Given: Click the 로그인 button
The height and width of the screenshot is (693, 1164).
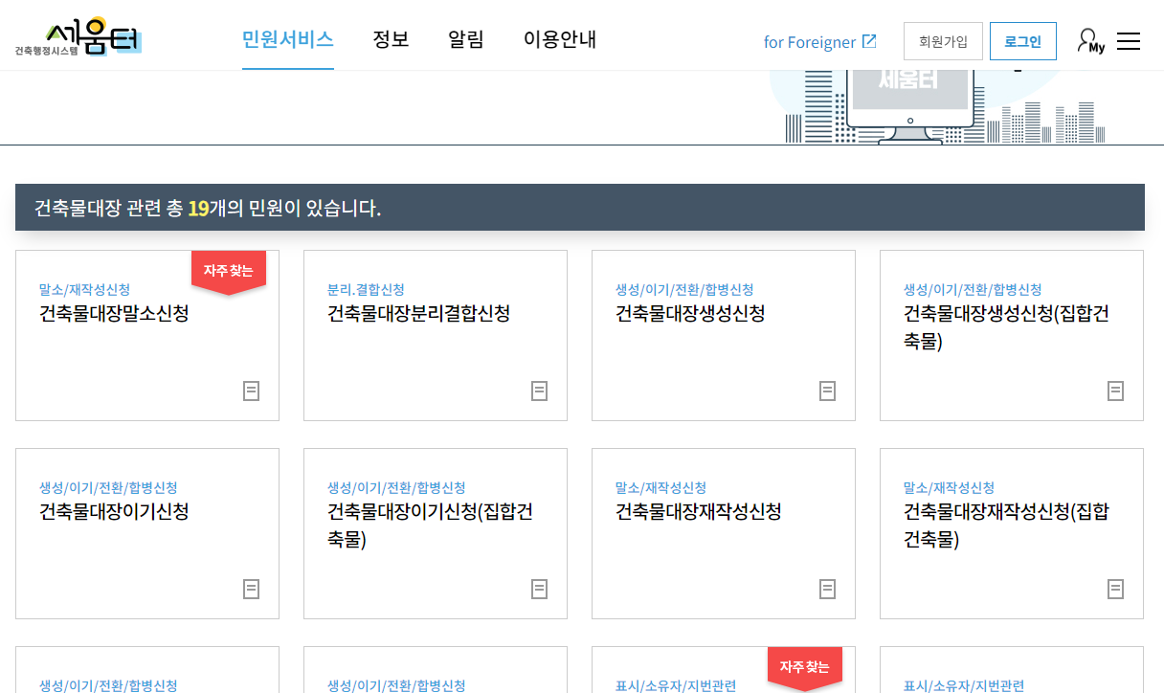Looking at the screenshot, I should [1022, 40].
